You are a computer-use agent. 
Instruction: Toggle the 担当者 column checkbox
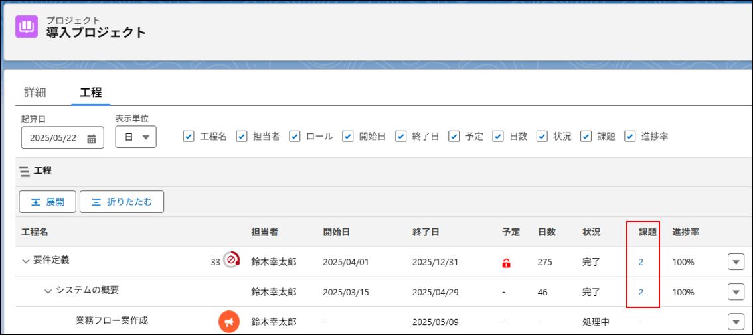tap(242, 136)
